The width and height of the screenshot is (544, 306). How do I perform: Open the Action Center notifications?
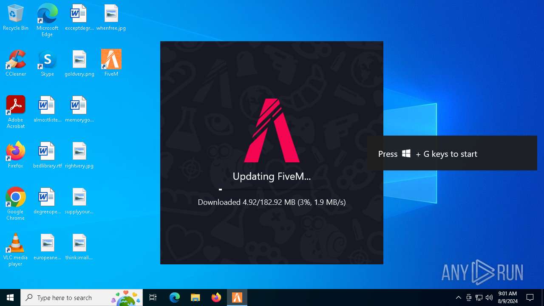click(530, 297)
